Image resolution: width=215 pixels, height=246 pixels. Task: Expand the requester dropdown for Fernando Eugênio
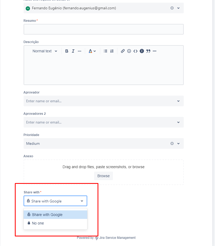[x=178, y=8]
